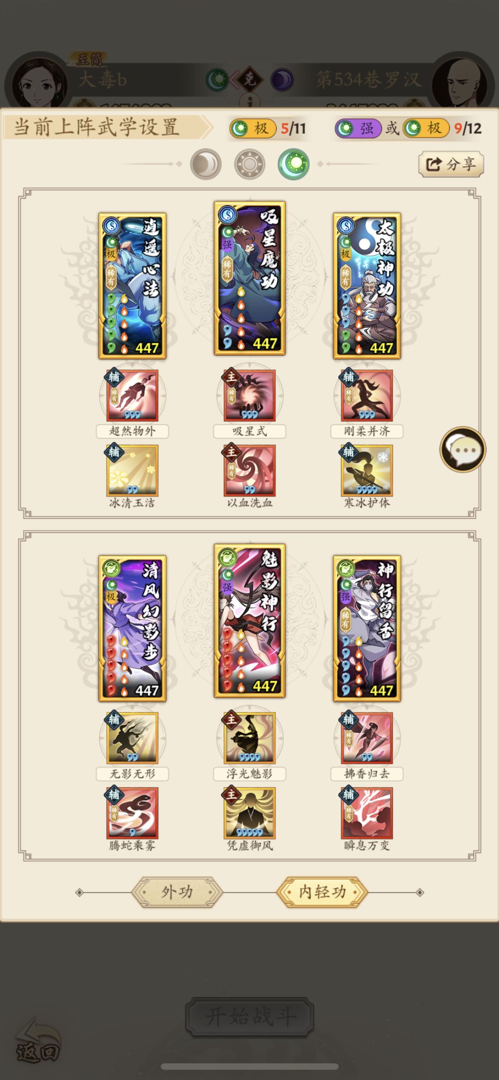
Task: Open the 逍遥心法 martial art card
Action: click(x=133, y=286)
